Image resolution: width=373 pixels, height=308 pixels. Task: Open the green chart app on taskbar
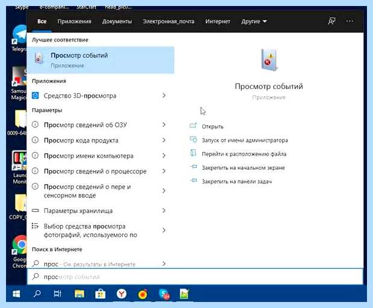pos(184,294)
